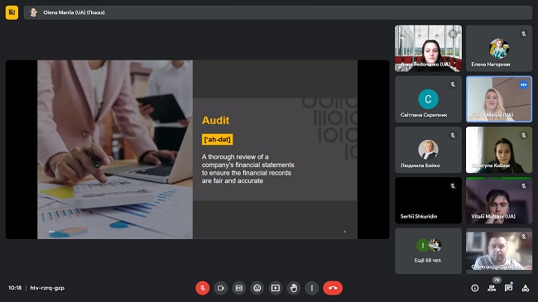Show the participants list panel

(x=492, y=288)
